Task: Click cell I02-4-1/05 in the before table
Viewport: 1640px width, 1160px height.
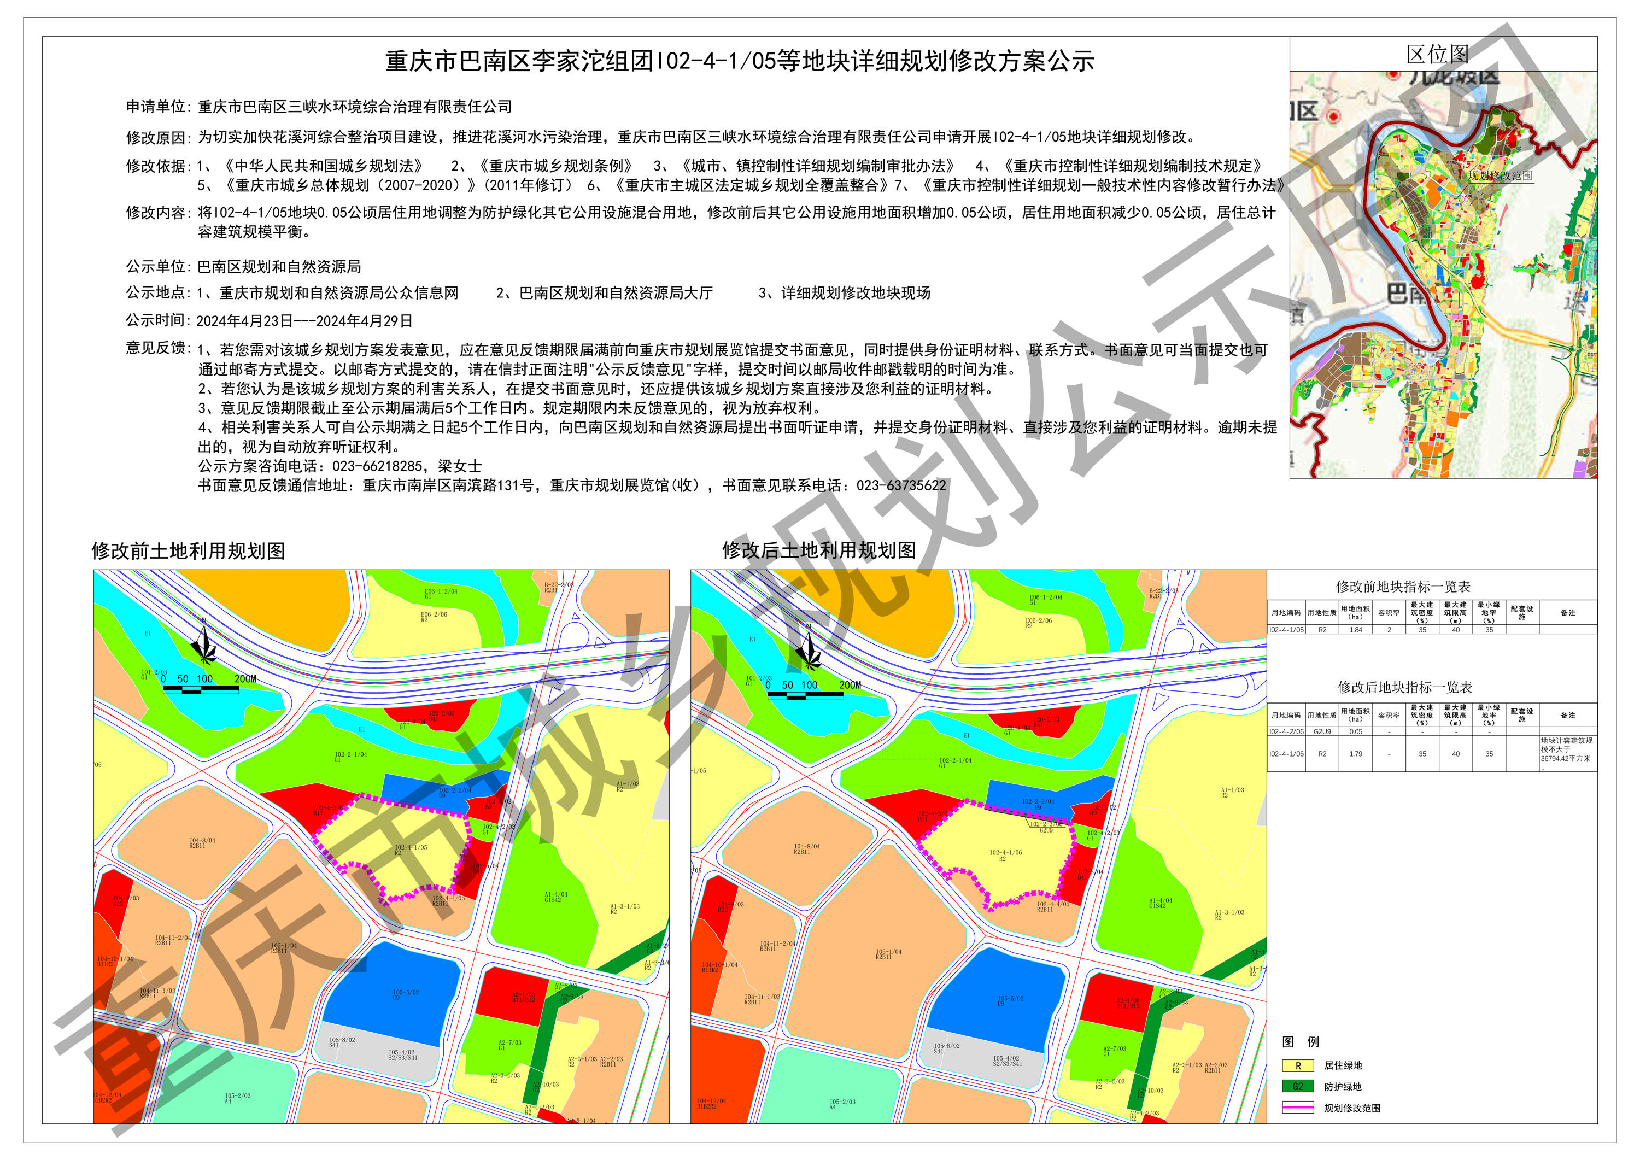Action: point(1286,630)
